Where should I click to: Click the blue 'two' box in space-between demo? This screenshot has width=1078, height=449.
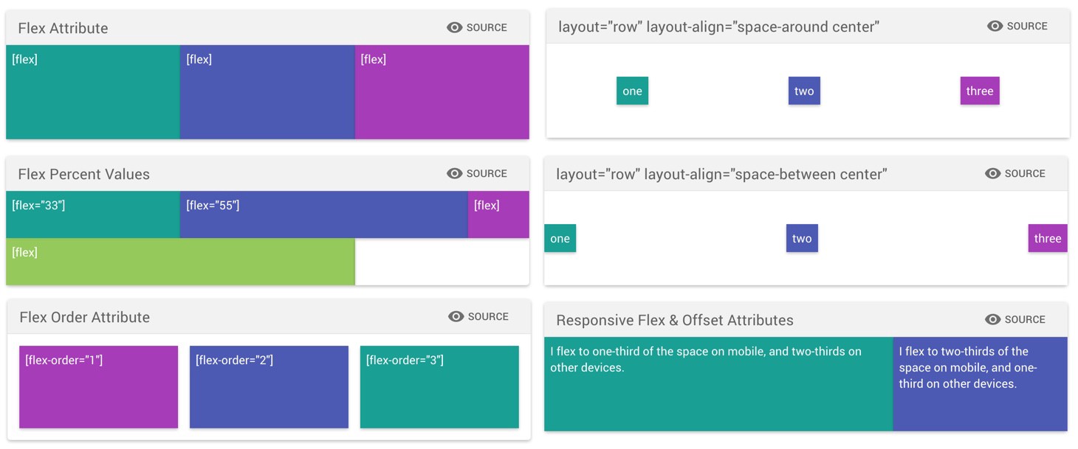(802, 238)
